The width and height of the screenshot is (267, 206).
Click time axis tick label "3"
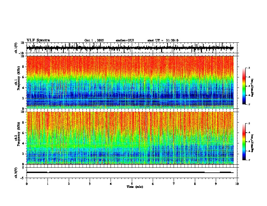(x=90, y=184)
